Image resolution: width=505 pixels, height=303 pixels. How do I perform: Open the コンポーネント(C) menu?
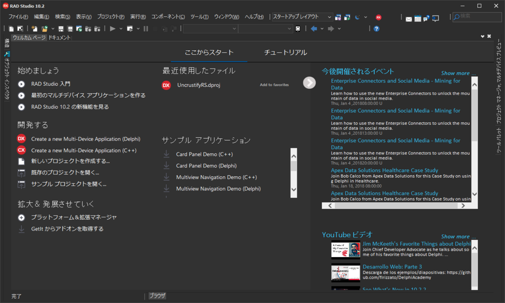tap(168, 17)
